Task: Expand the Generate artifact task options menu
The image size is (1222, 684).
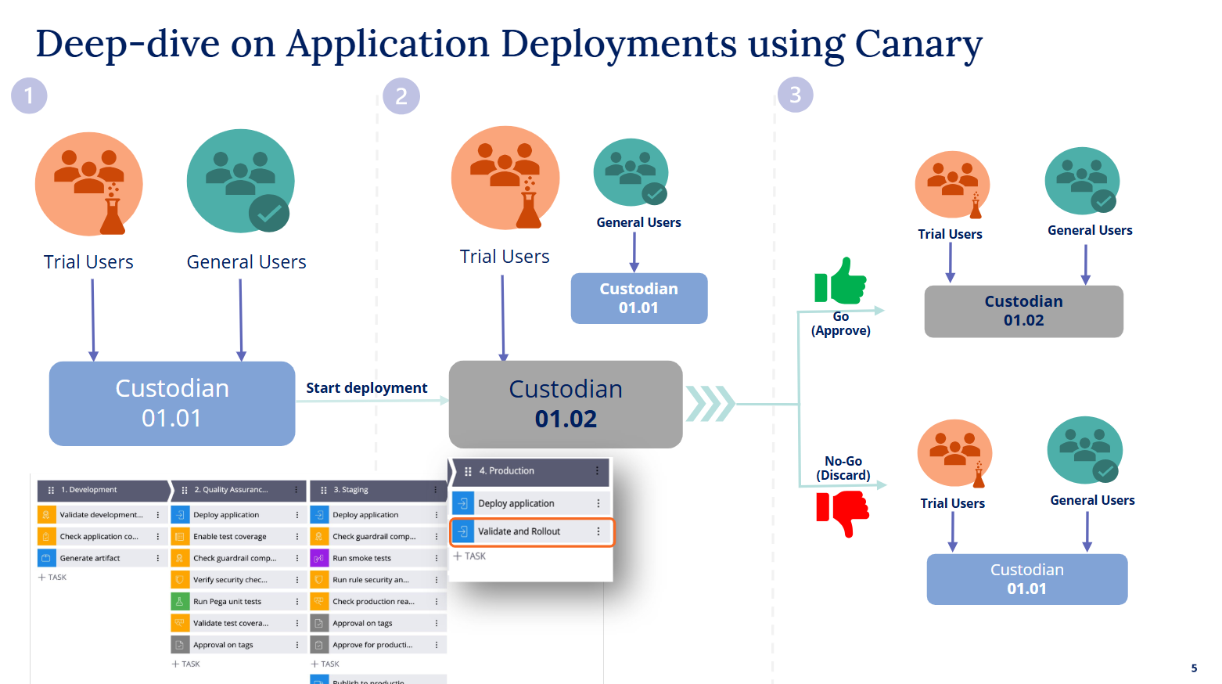Action: click(x=158, y=559)
